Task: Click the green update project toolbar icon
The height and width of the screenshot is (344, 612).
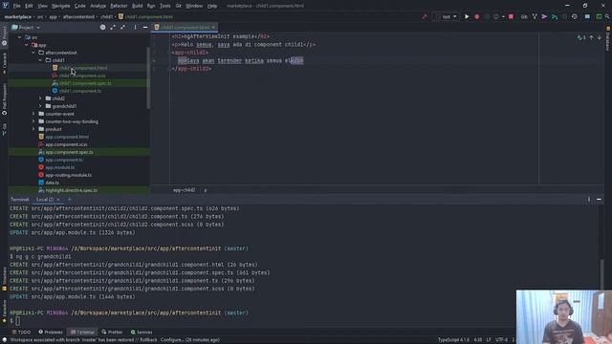Action: tap(555, 17)
